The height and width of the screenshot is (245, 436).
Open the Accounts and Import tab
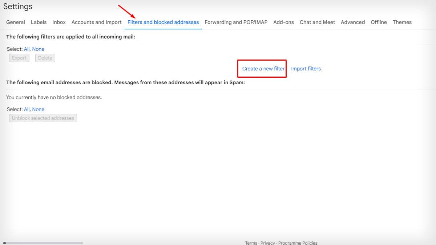point(96,22)
